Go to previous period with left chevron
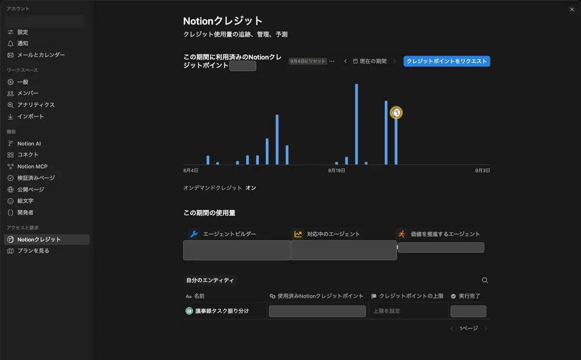 click(x=345, y=61)
